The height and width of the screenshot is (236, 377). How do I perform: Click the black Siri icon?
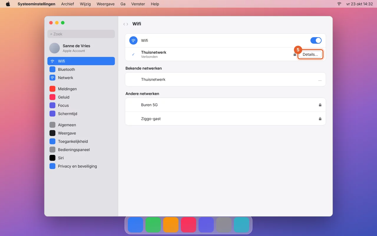coord(52,158)
